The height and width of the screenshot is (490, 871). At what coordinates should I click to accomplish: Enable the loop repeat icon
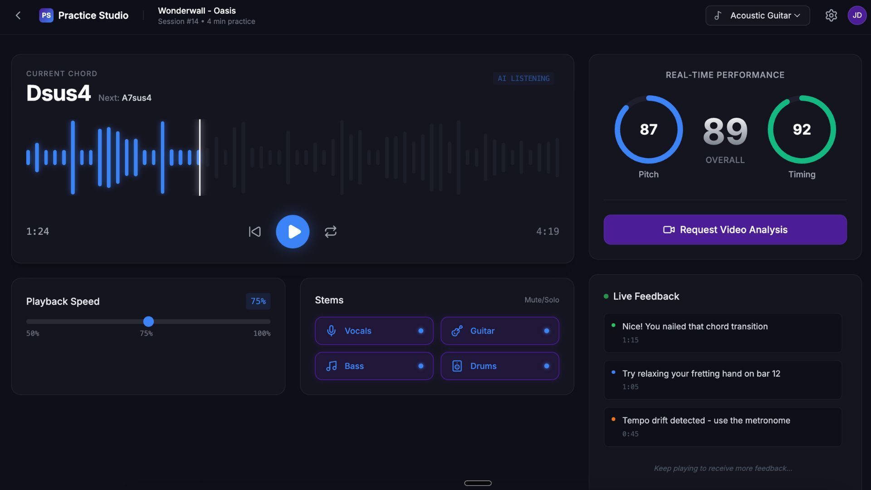(x=331, y=232)
